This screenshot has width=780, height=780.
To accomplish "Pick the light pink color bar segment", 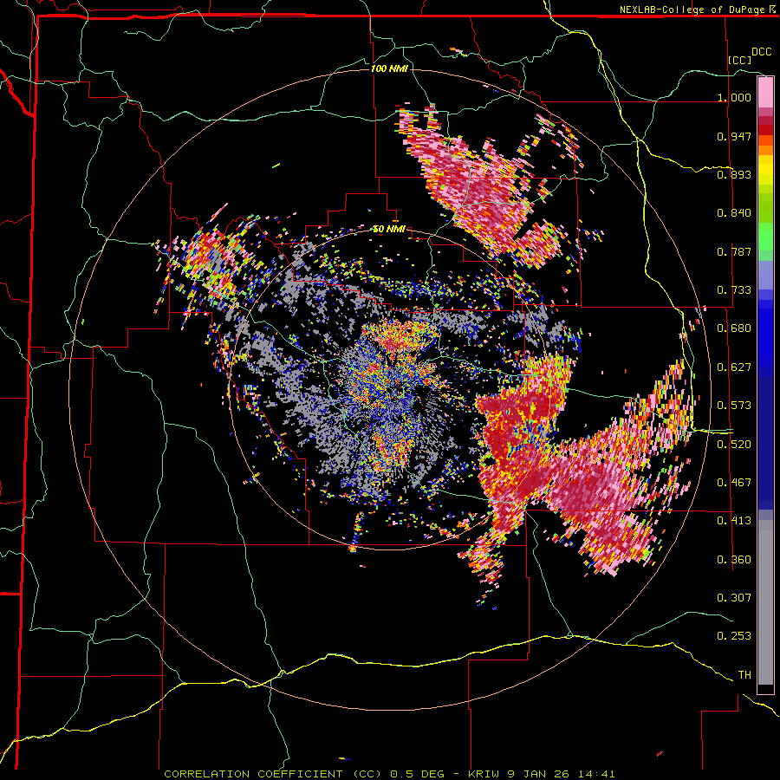I will pyautogui.click(x=765, y=92).
